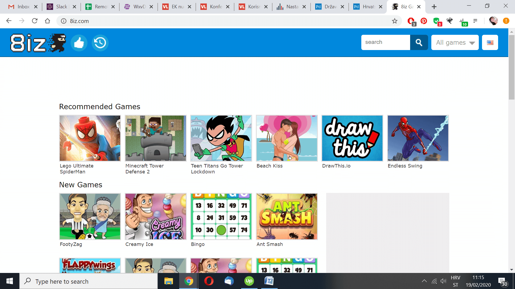Click the page vertical scrollbar thumb
The image size is (515, 289).
click(511, 67)
